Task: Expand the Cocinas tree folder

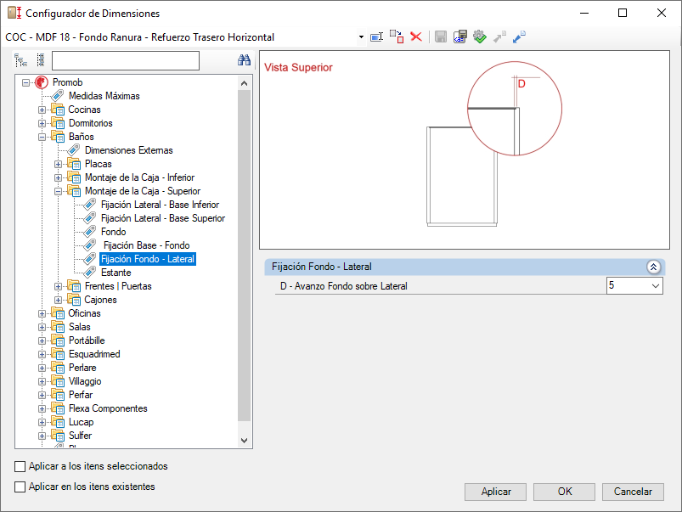Action: coord(42,110)
